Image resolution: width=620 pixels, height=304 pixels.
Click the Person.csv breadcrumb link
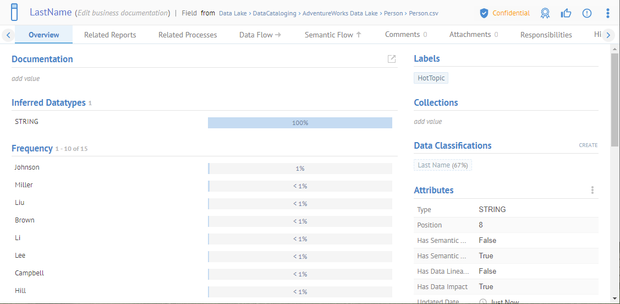(424, 13)
